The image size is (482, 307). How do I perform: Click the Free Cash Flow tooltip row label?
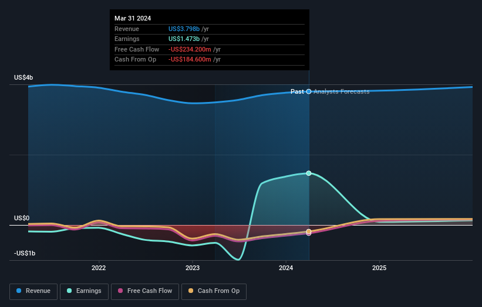tap(137, 49)
